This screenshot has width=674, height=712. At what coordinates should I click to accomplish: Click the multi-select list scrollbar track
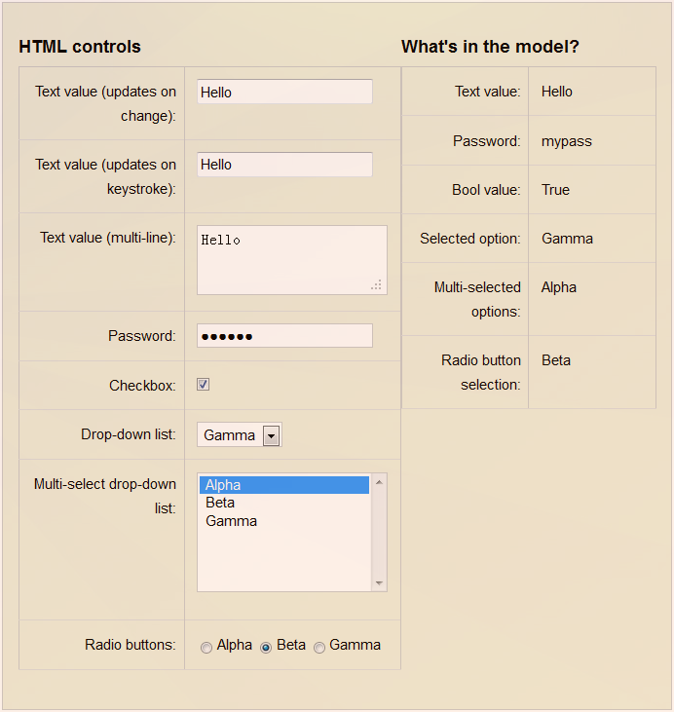[x=379, y=533]
